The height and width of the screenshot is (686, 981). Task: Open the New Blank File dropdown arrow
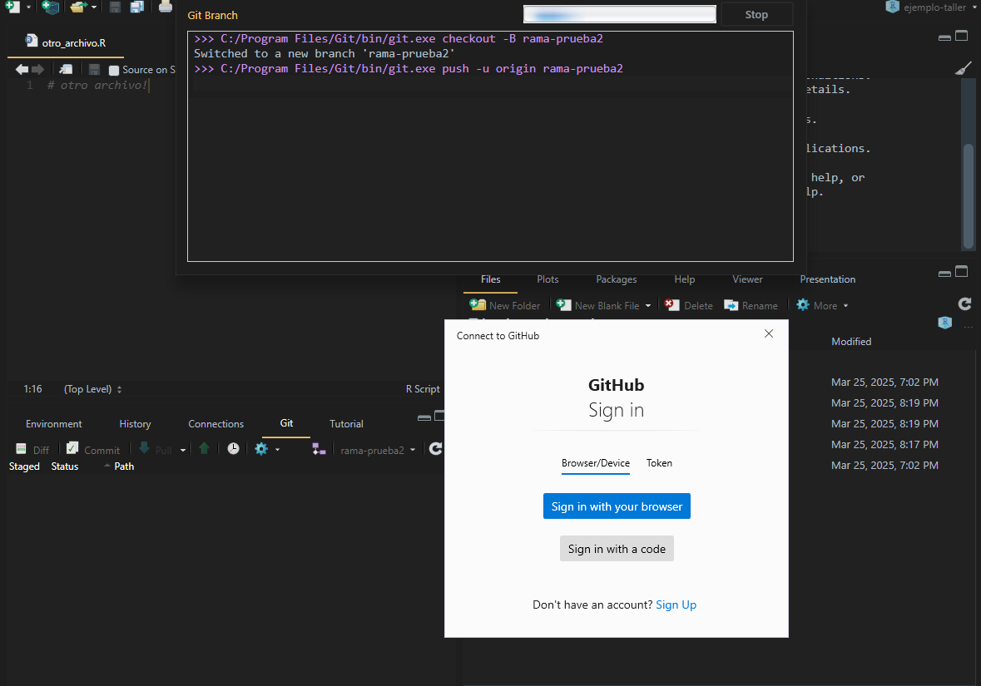pos(648,306)
